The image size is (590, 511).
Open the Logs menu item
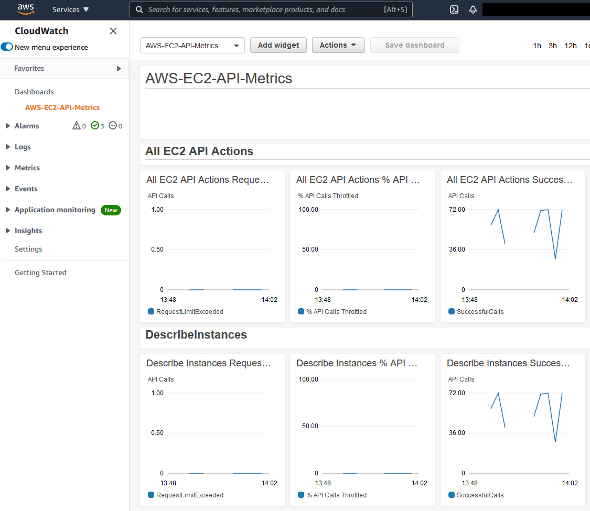coord(22,147)
